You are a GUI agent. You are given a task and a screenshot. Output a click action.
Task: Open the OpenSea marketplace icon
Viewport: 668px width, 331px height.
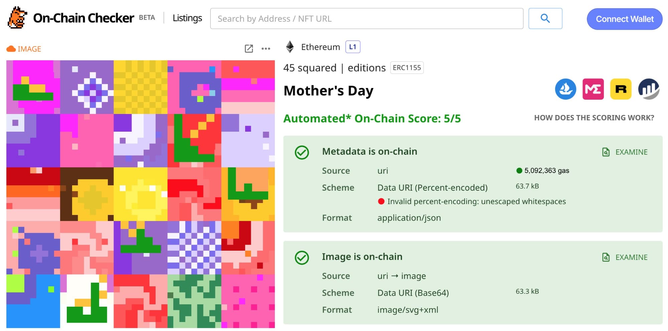click(565, 89)
